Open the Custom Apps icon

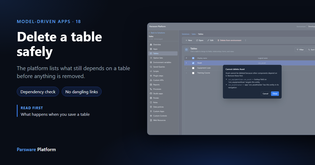(151, 111)
